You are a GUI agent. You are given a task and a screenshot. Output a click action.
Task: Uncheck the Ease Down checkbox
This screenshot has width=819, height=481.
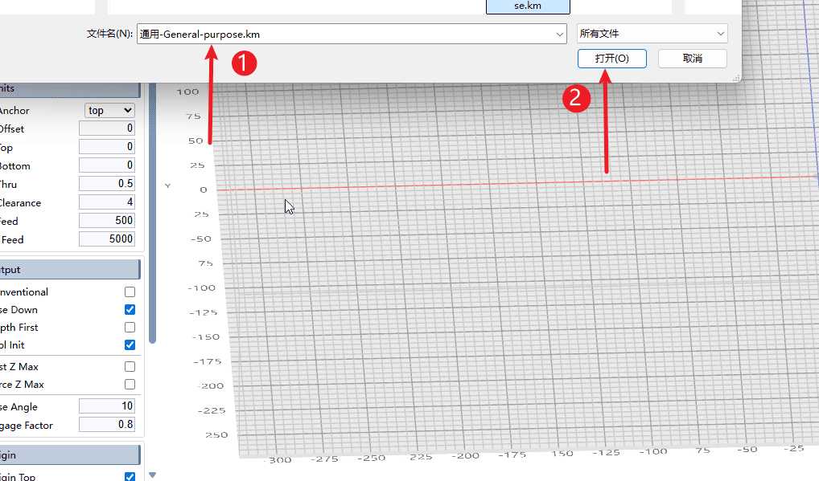[130, 310]
